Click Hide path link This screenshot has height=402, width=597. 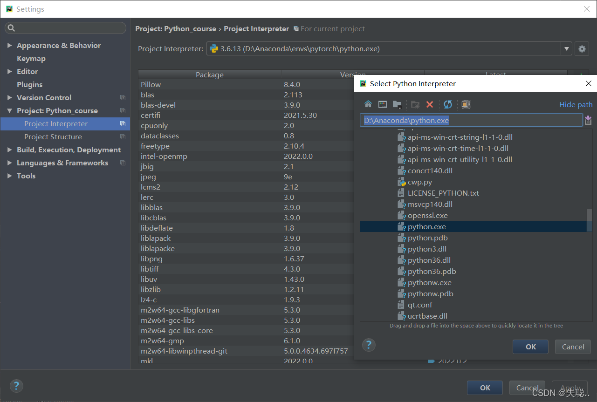(x=576, y=105)
